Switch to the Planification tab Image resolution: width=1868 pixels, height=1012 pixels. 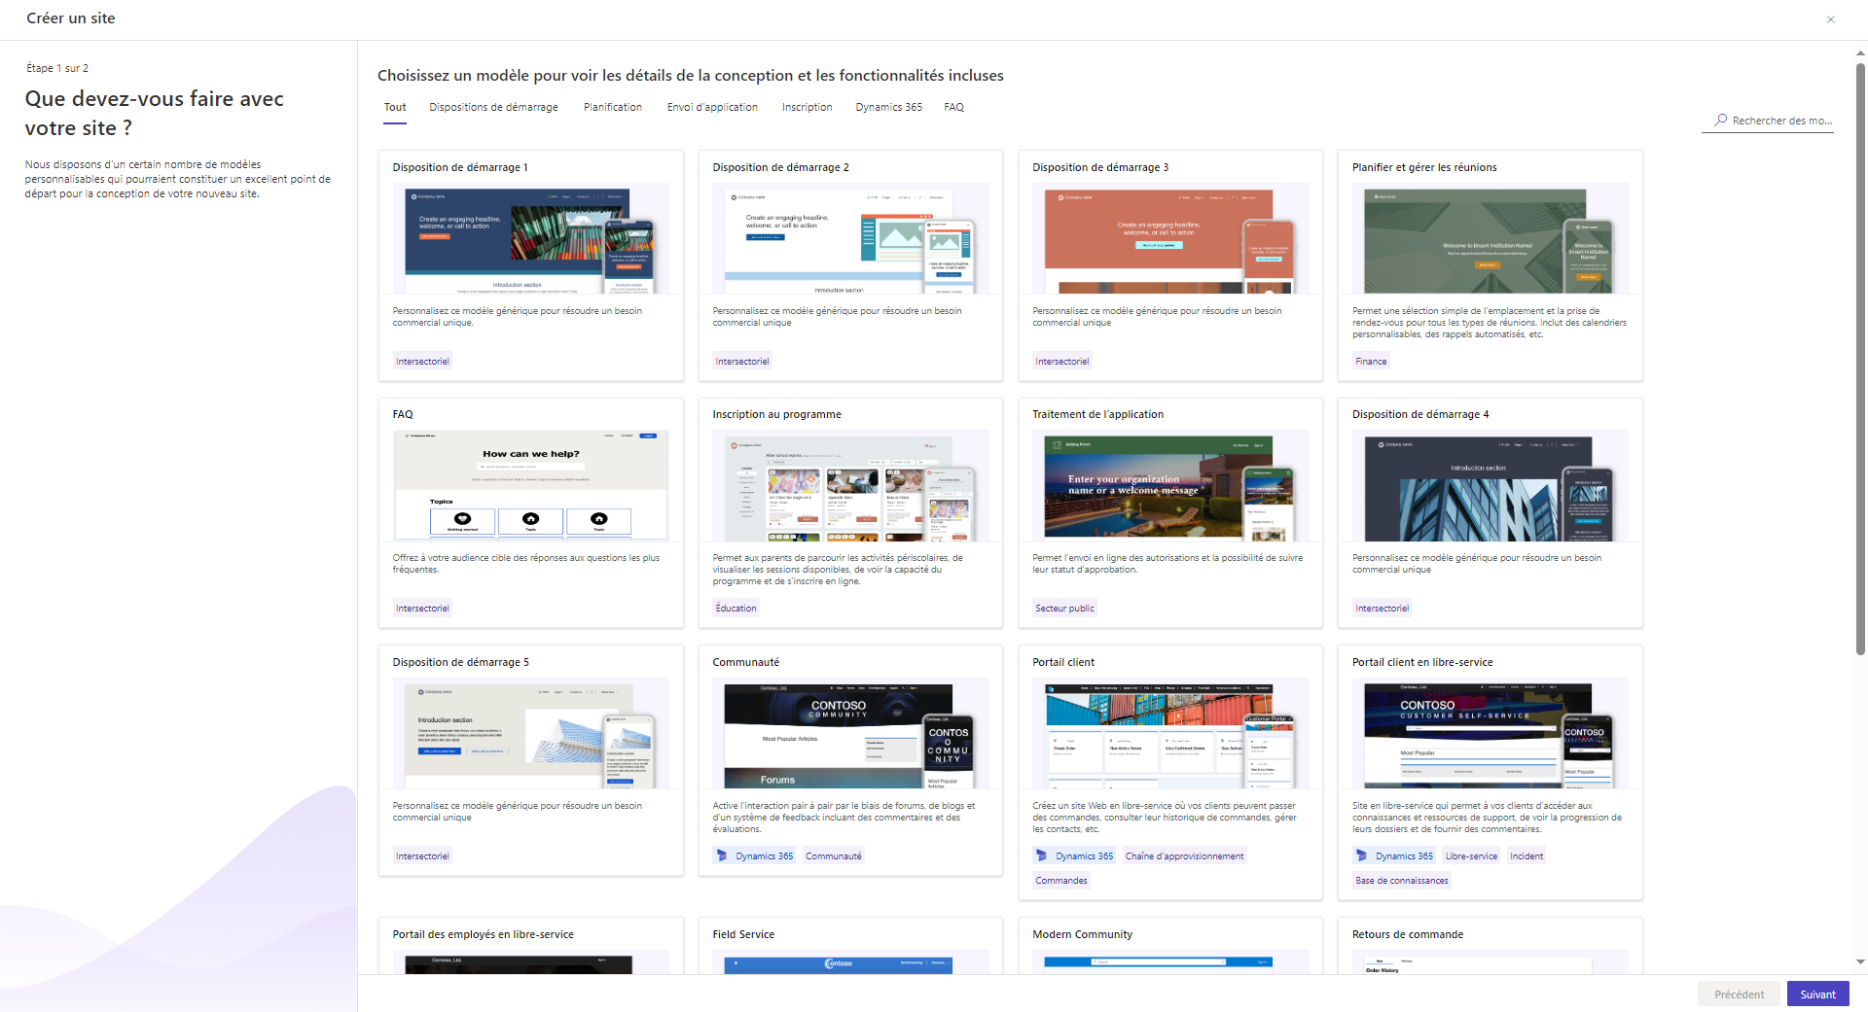[x=612, y=107]
